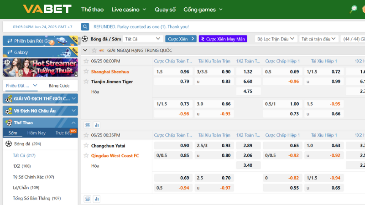Viewport: 365px width, 205px height.
Task: Favorite the Giải Ngoại Hạng Trung Quốc league
Action: pyautogui.click(x=94, y=50)
